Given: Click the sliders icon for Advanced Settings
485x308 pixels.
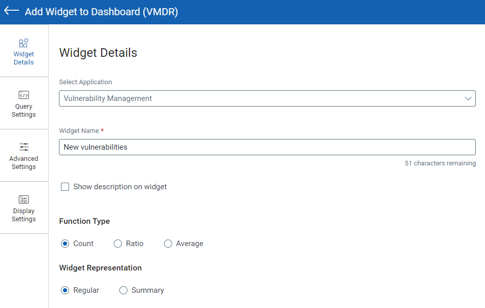Looking at the screenshot, I should [x=23, y=147].
